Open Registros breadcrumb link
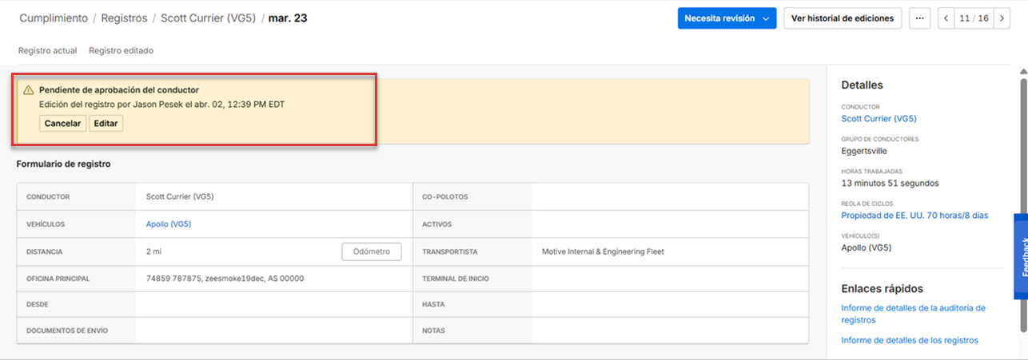 tap(124, 18)
